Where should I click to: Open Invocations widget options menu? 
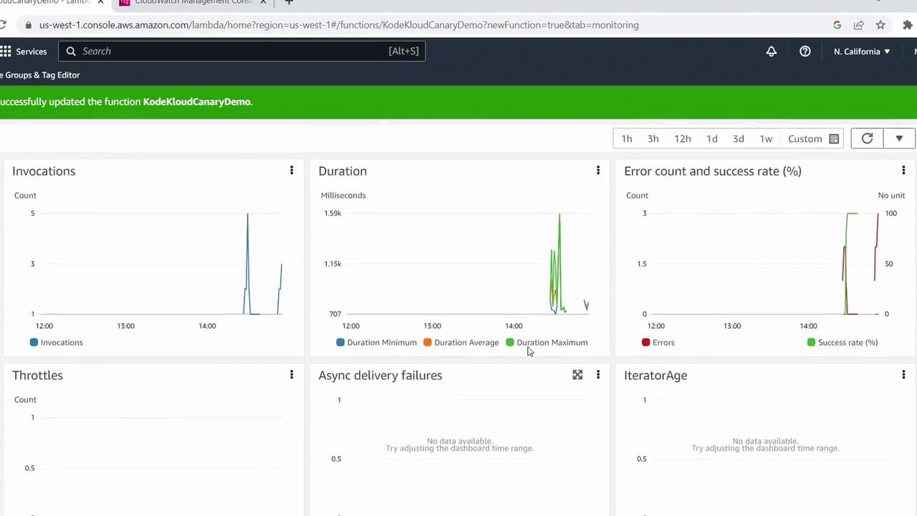point(292,171)
